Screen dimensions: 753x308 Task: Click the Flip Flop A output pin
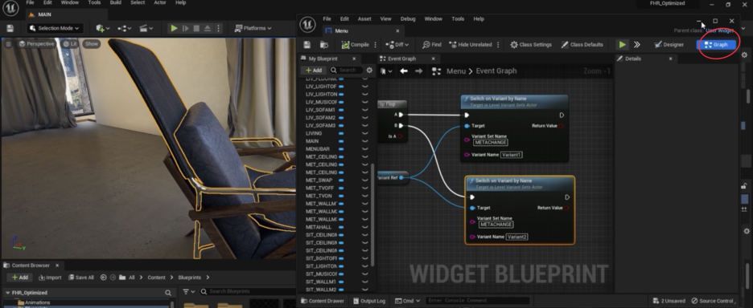tap(401, 115)
